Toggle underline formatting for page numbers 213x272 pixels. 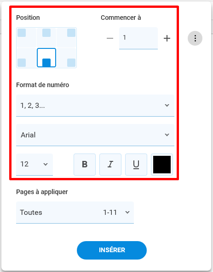coord(136,165)
